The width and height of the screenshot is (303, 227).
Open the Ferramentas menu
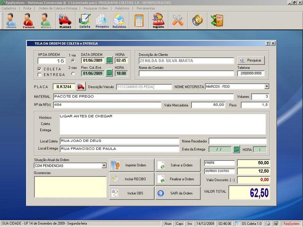pos(145,8)
